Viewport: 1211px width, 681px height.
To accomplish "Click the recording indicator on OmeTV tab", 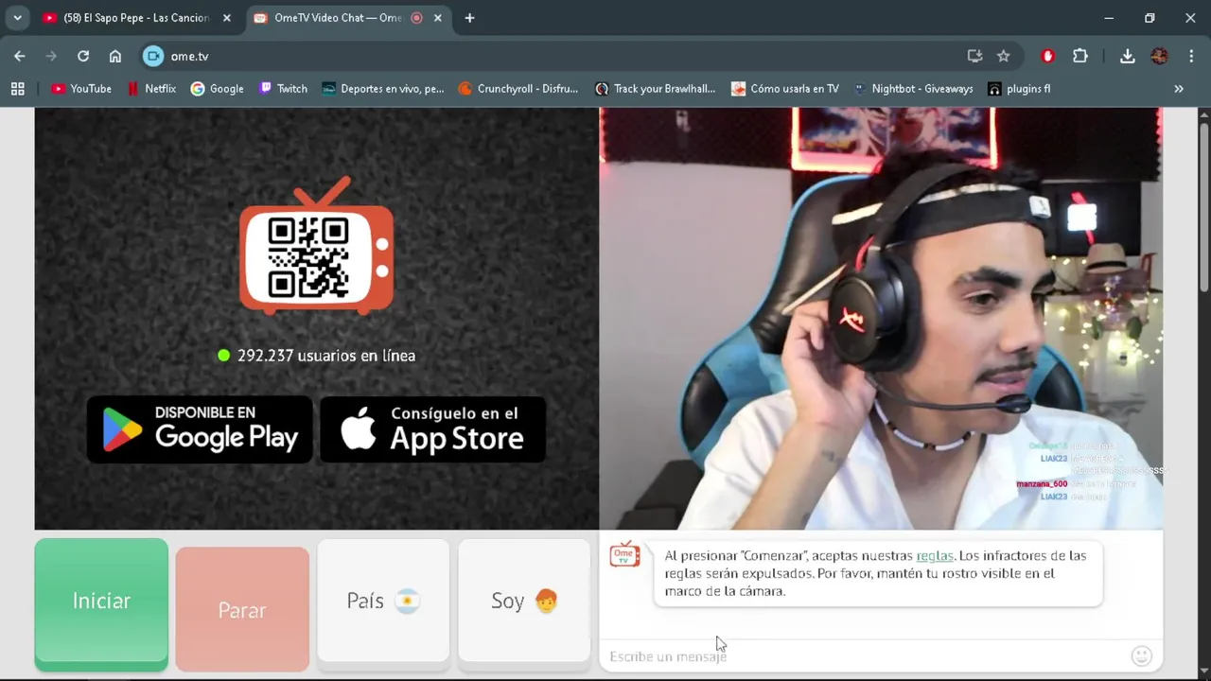I will click(x=416, y=18).
